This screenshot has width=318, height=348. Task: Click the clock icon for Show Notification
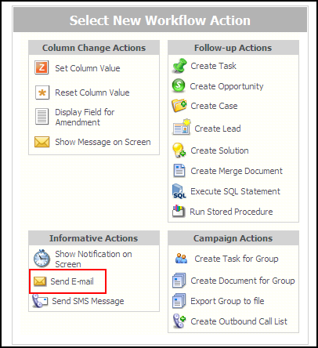[42, 259]
